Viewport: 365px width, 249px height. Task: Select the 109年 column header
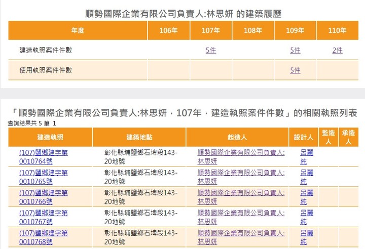295,30
